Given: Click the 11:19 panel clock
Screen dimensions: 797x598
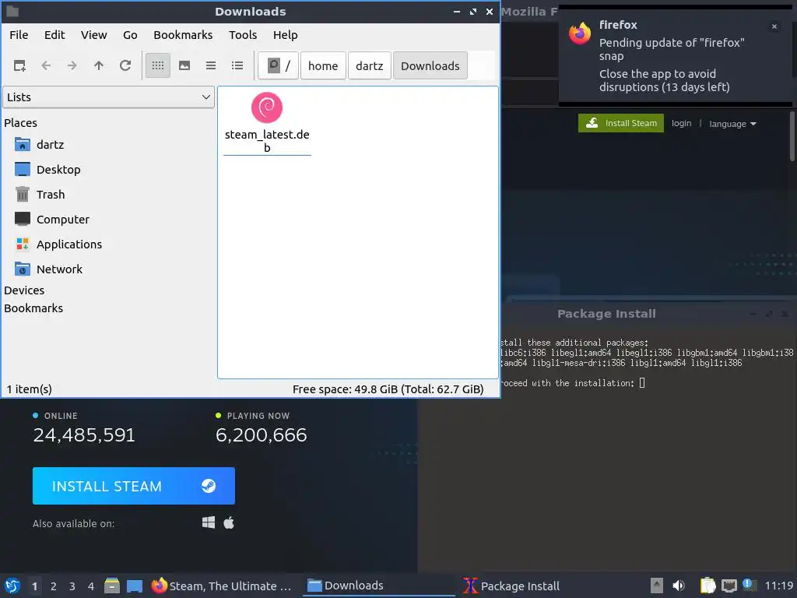Looking at the screenshot, I should 778,586.
